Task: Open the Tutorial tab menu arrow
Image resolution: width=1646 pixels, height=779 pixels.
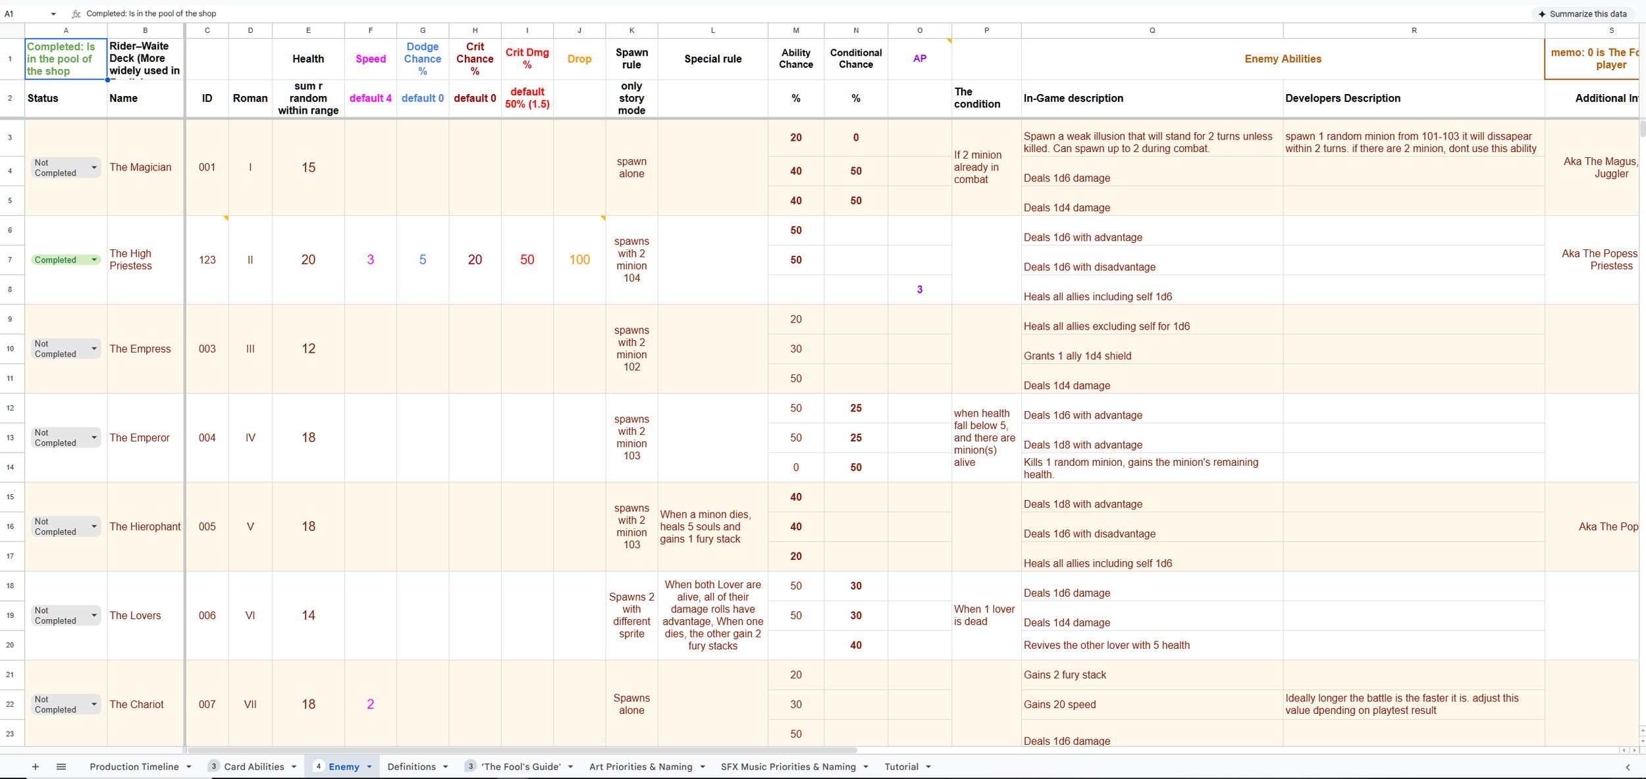Action: [x=928, y=766]
